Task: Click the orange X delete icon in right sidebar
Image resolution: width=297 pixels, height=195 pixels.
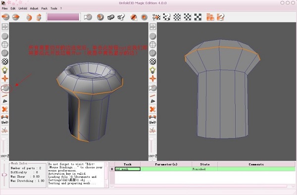Action: click(152, 109)
